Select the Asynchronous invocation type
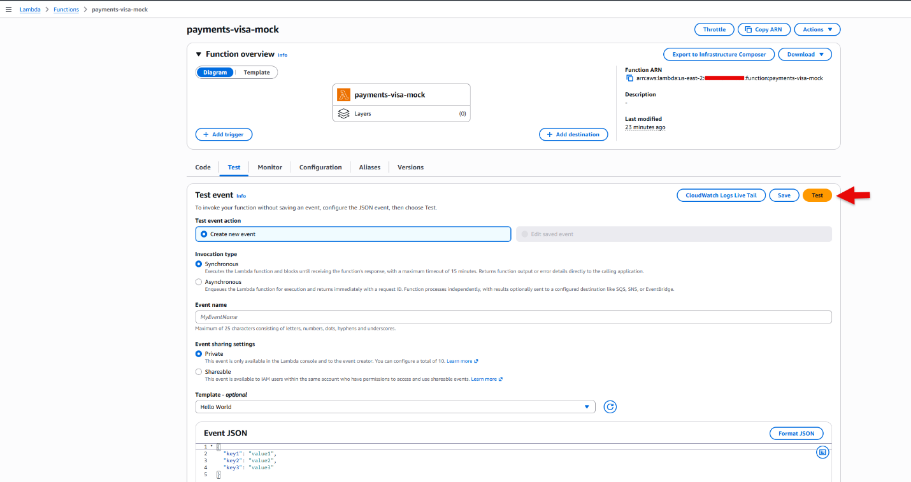 coord(199,282)
